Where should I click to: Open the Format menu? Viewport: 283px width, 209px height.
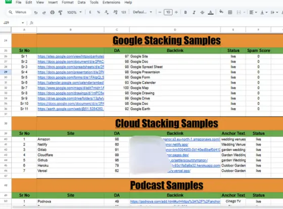[68, 3]
